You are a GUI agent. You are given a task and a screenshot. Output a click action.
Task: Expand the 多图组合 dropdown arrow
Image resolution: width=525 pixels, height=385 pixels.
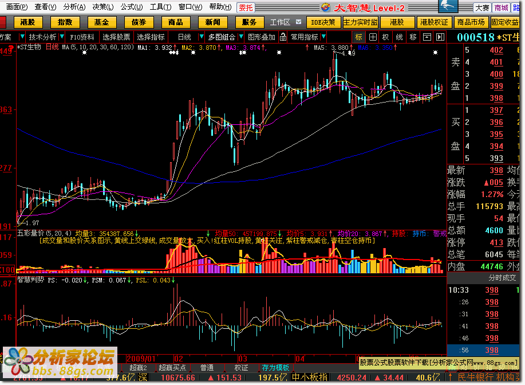pyautogui.click(x=240, y=37)
